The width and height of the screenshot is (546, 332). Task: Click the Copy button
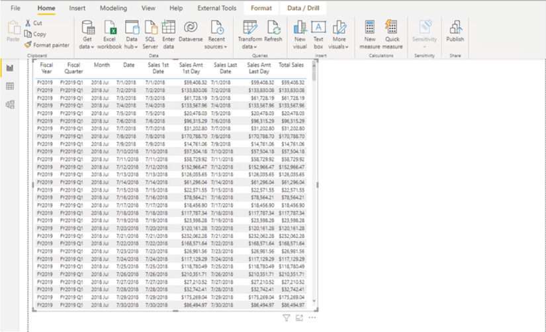[36, 34]
